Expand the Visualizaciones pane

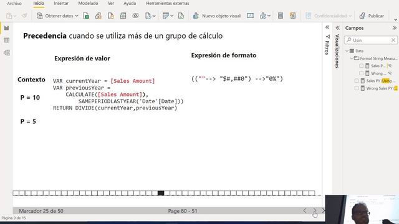tap(337, 27)
